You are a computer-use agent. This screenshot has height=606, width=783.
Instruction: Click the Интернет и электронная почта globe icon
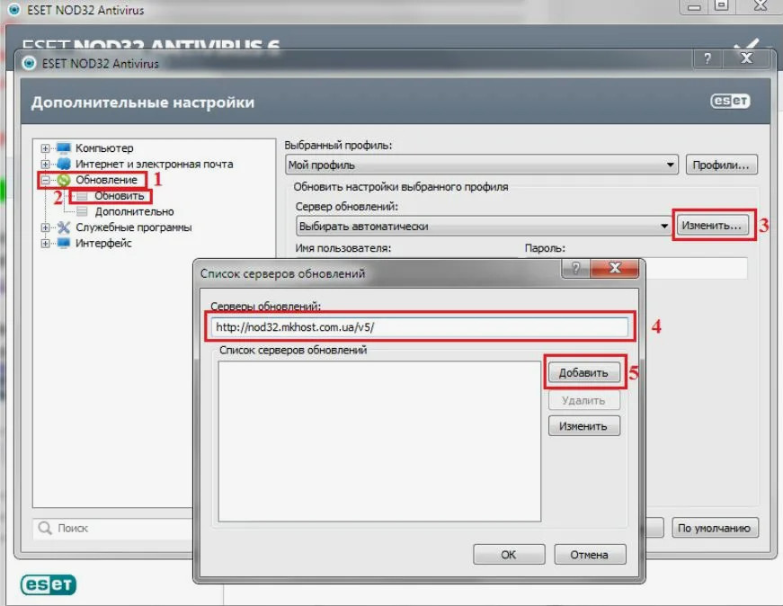point(63,165)
